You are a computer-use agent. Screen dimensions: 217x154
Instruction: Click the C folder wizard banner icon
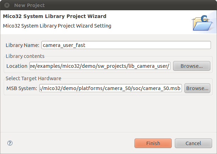202,23
